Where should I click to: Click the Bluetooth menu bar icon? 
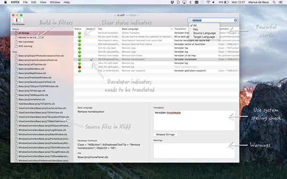(190, 2)
